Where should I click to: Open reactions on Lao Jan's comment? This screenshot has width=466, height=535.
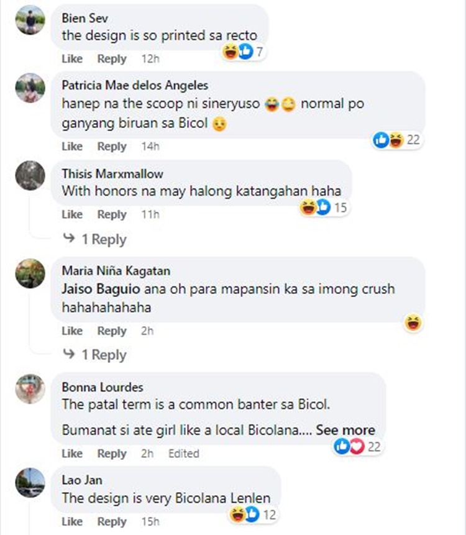[253, 514]
